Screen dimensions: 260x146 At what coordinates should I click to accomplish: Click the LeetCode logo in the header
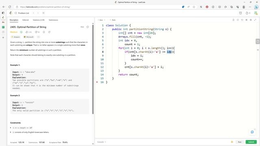pos(11,13)
